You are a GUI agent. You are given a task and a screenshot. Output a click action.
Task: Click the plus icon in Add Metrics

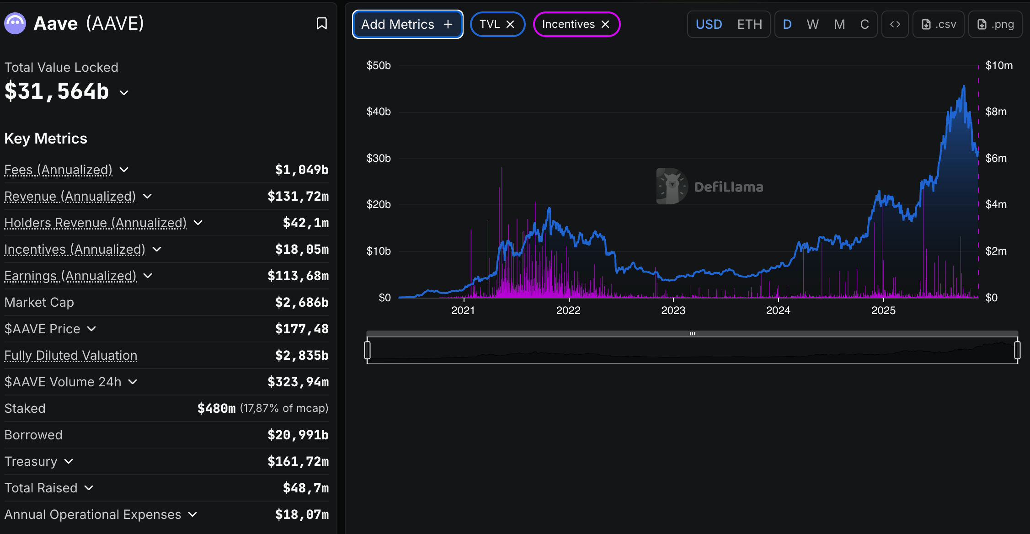[448, 24]
